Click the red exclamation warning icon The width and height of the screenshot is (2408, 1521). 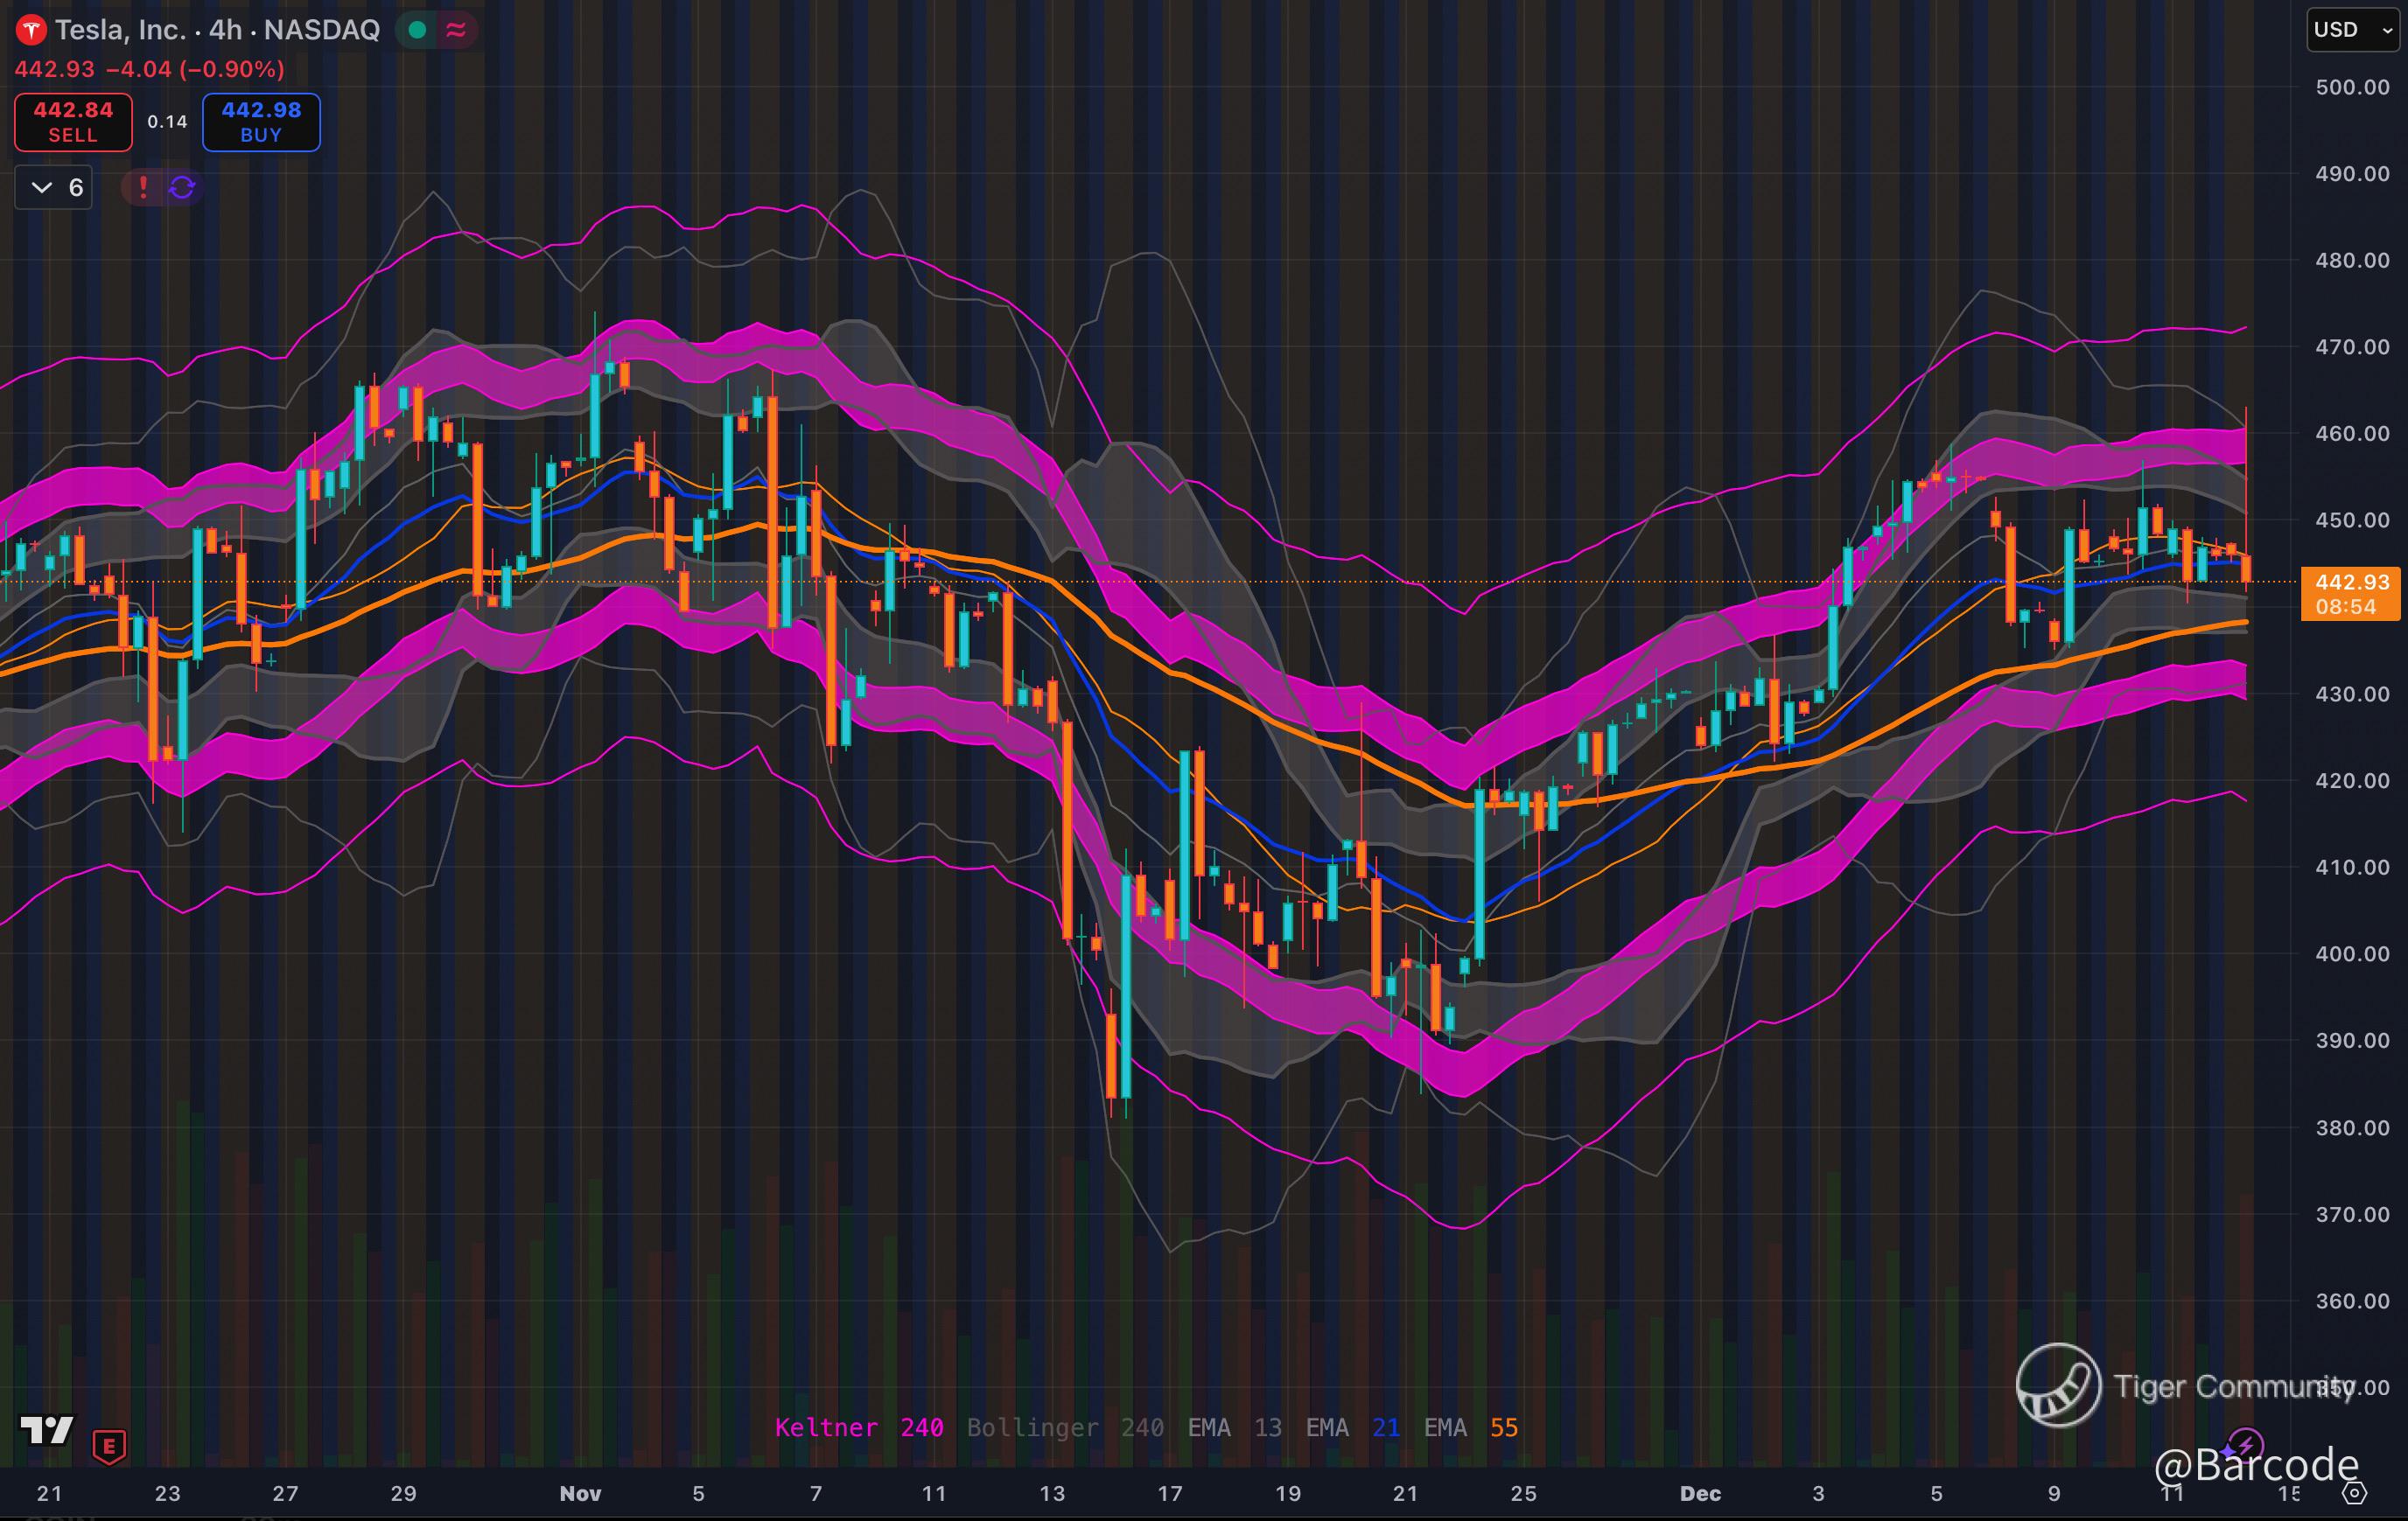[x=143, y=187]
